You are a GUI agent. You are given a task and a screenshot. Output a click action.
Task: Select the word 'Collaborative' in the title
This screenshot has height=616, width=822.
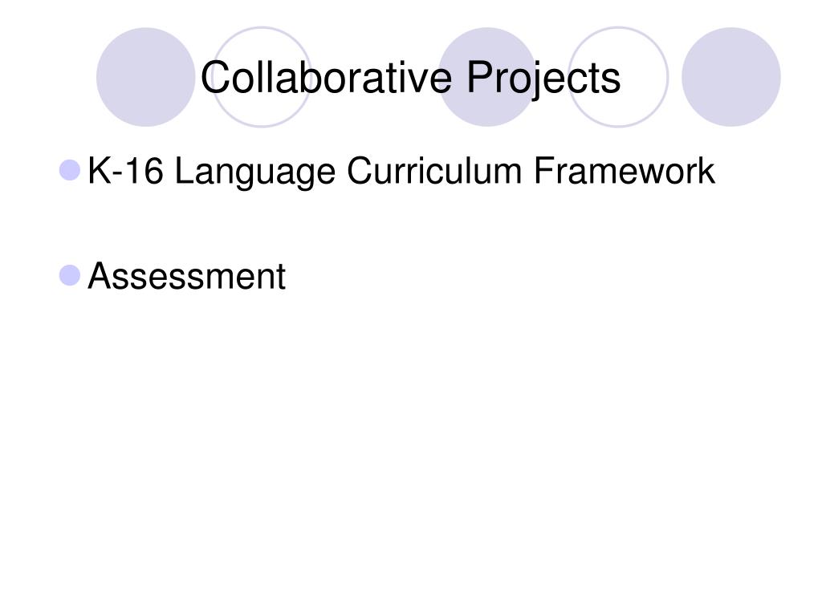(326, 78)
